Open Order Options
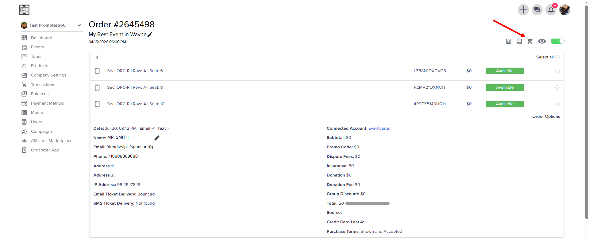589x238 pixels. 546,117
